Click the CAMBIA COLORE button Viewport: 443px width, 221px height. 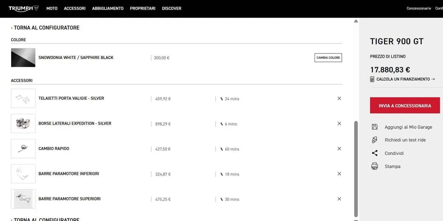[x=328, y=58]
